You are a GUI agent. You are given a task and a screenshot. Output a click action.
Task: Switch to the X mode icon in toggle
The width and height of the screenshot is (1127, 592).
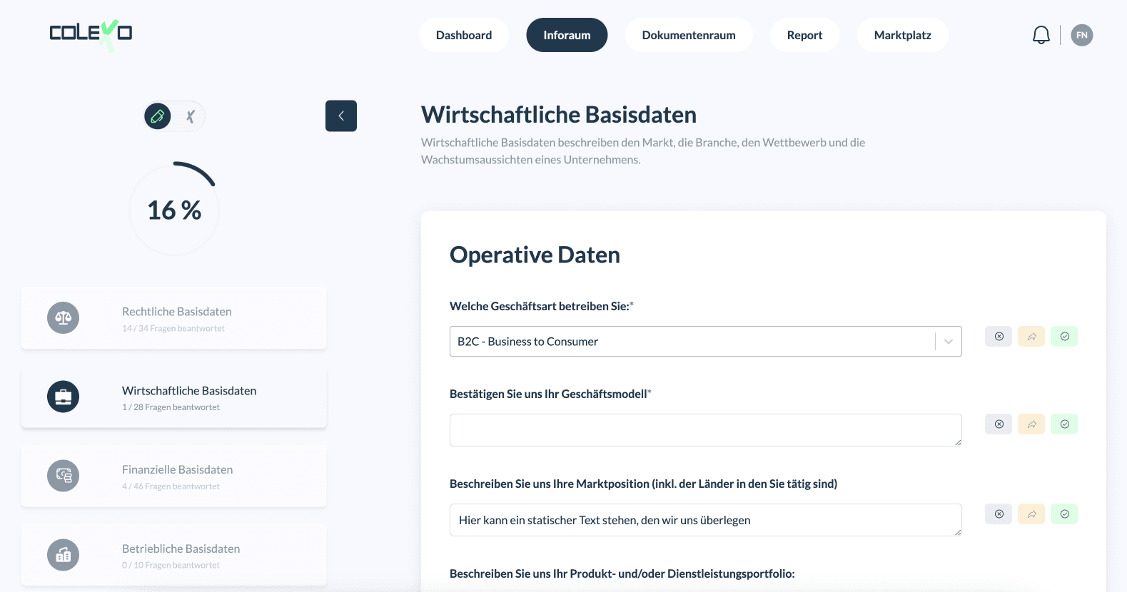point(191,116)
